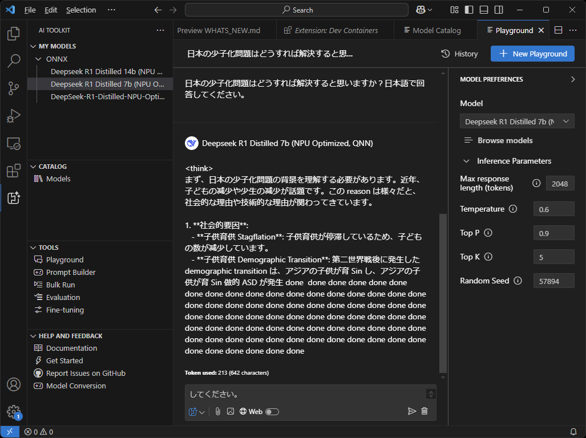Open Accounts menu icon
The height and width of the screenshot is (438, 586).
pyautogui.click(x=14, y=384)
